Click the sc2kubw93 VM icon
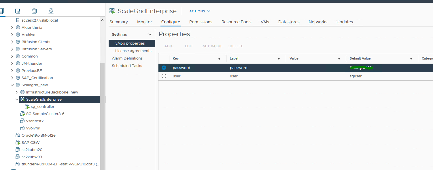The width and height of the screenshot is (433, 170). 18,157
